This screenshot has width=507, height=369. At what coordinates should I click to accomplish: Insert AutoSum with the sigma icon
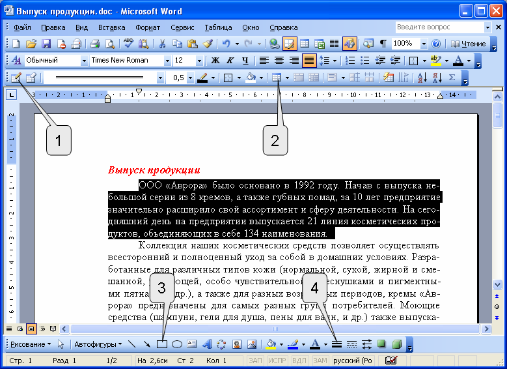pyautogui.click(x=452, y=78)
